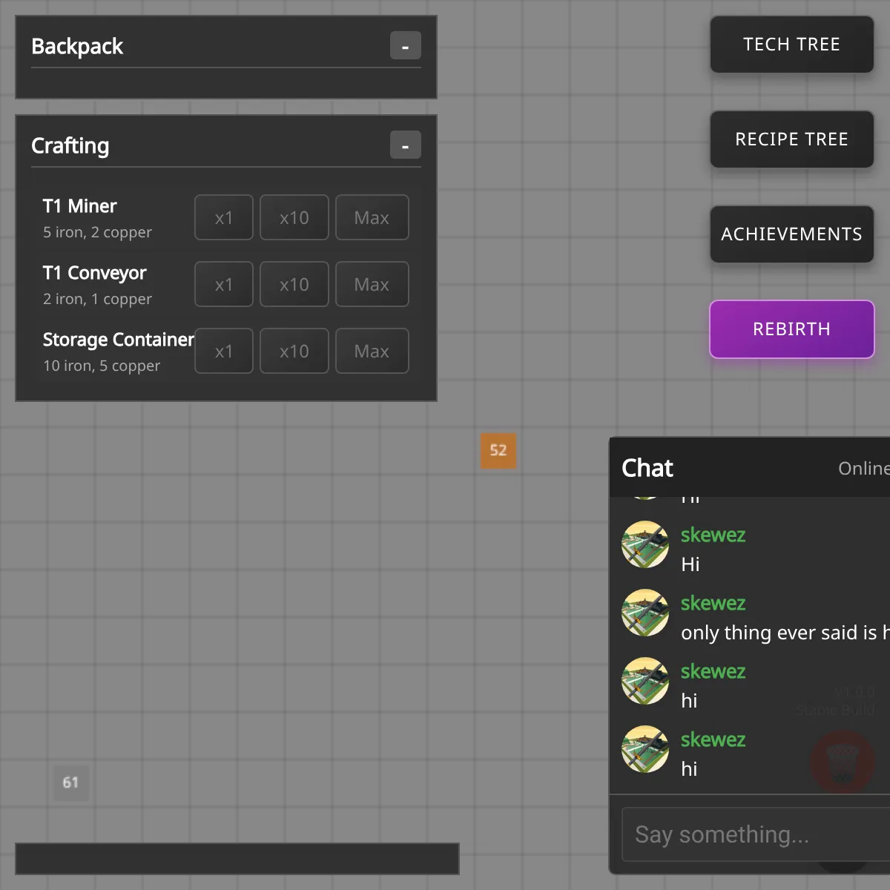The width and height of the screenshot is (890, 890).
Task: Open the Tech Tree
Action: (791, 44)
